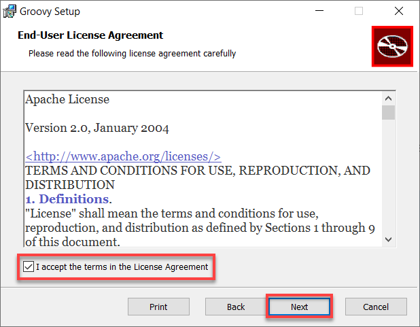Click the scroll down arrow in license box
This screenshot has height=327, width=420.
388,239
